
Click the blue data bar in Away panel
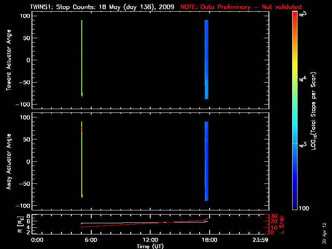click(206, 161)
